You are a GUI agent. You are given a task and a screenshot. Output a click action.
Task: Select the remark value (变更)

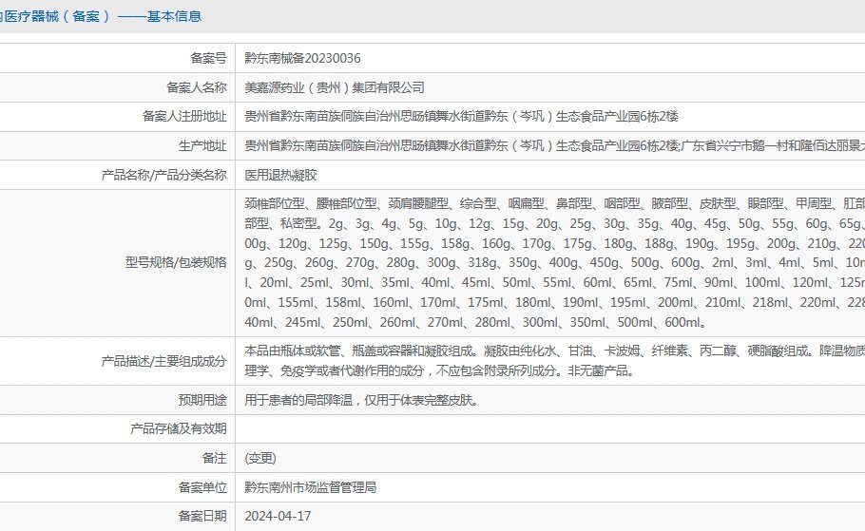pyautogui.click(x=260, y=458)
